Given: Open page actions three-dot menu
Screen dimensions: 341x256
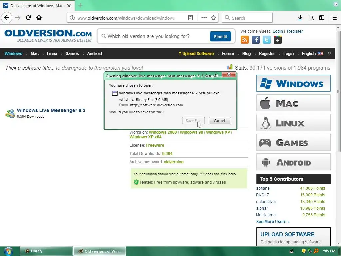Looking at the screenshot, I should pyautogui.click(x=204, y=18).
